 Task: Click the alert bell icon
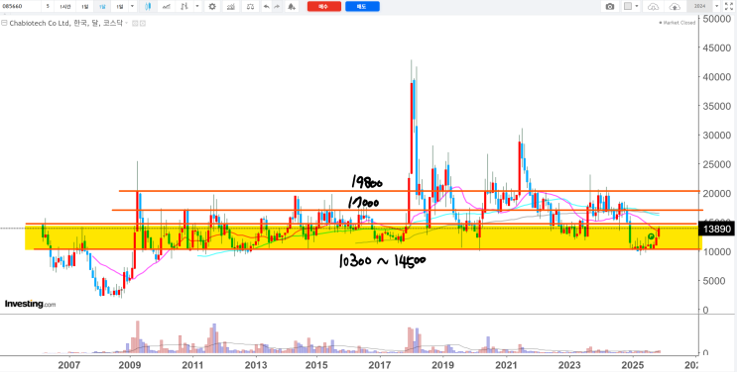[x=292, y=7]
